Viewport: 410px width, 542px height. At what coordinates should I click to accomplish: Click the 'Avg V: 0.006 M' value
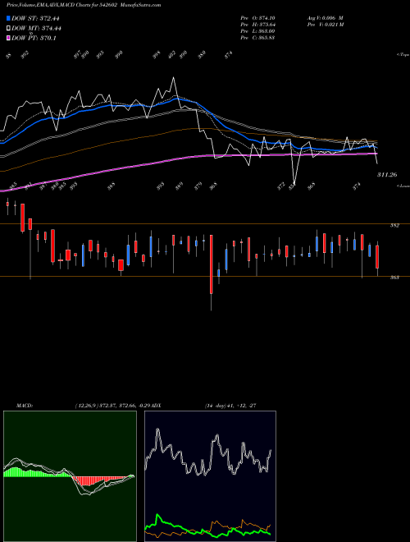click(325, 18)
